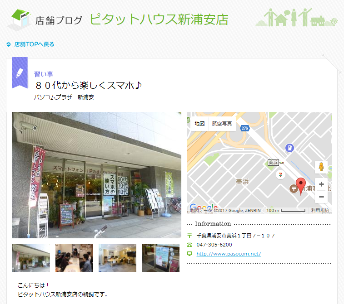Click the gas station marker on map

click(289, 148)
